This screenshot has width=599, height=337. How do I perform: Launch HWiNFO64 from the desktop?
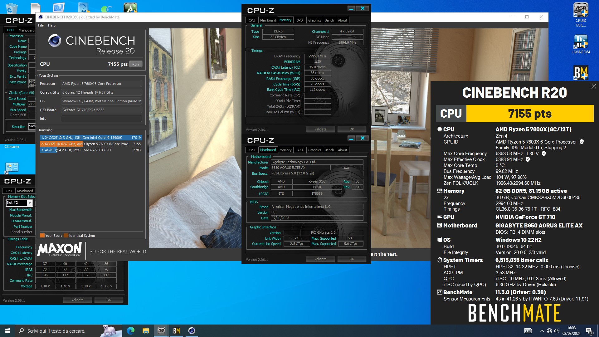581,45
